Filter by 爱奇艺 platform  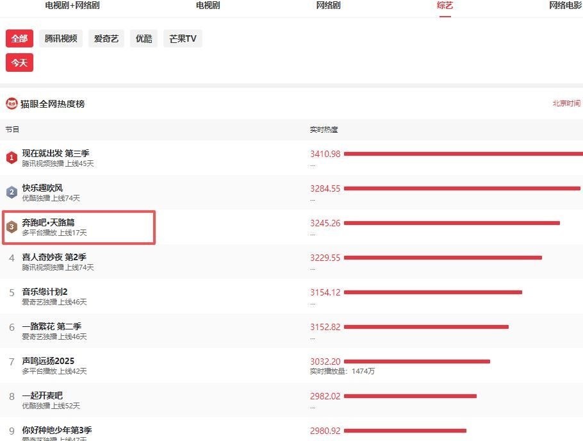(106, 38)
